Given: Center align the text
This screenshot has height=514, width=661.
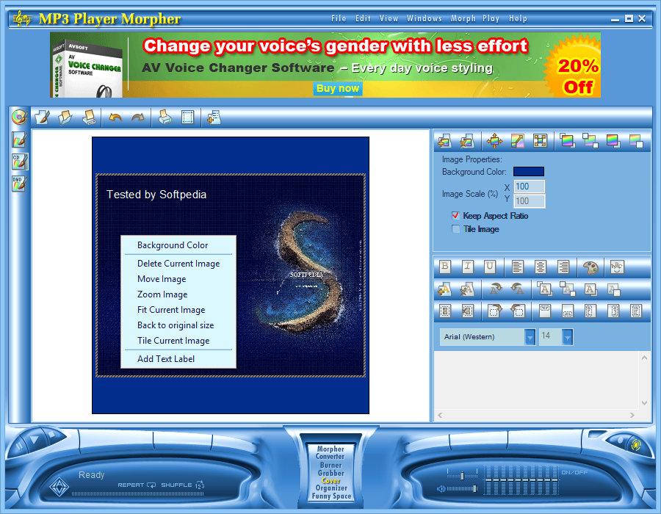Looking at the screenshot, I should point(540,267).
